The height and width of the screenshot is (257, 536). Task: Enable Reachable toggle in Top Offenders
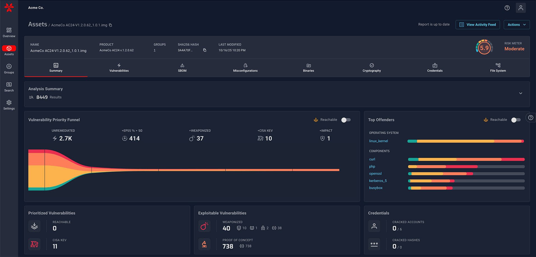coord(516,120)
